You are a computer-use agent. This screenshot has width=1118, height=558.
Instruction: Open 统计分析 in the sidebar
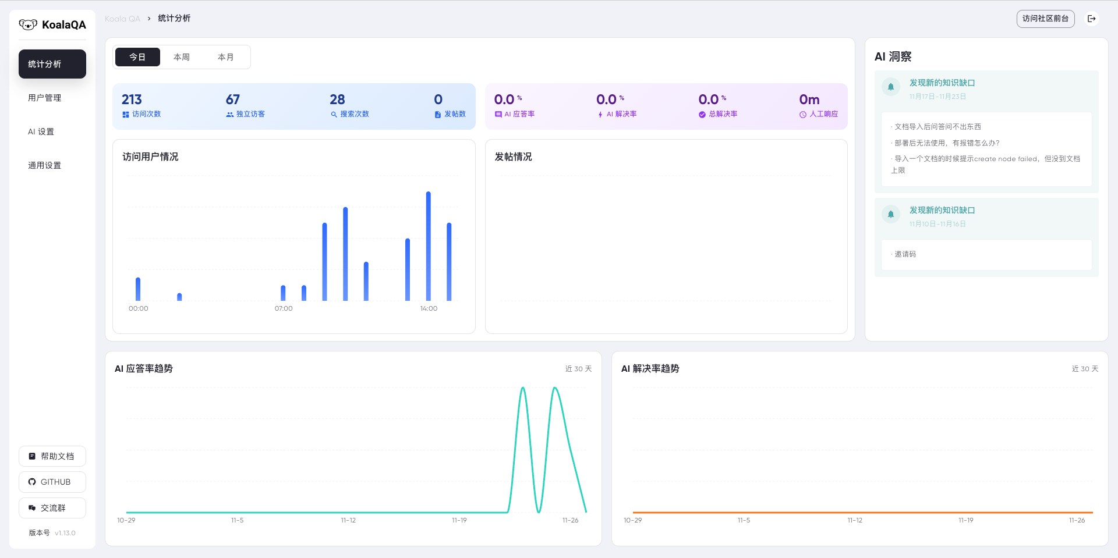point(52,64)
